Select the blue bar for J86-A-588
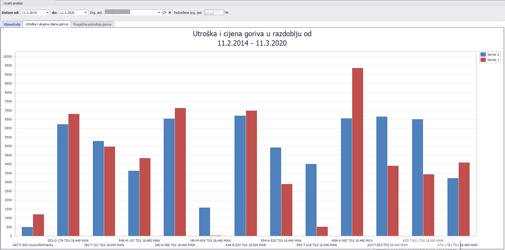This screenshot has height=250, width=505. (x=169, y=177)
